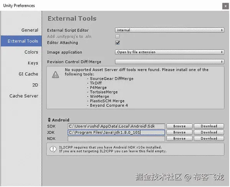
Task: Download the JDK
Action: [x=209, y=132]
